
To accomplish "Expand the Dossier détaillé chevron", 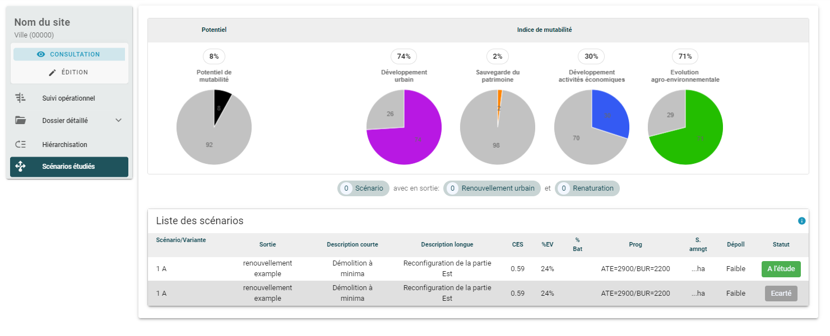I will (x=118, y=120).
